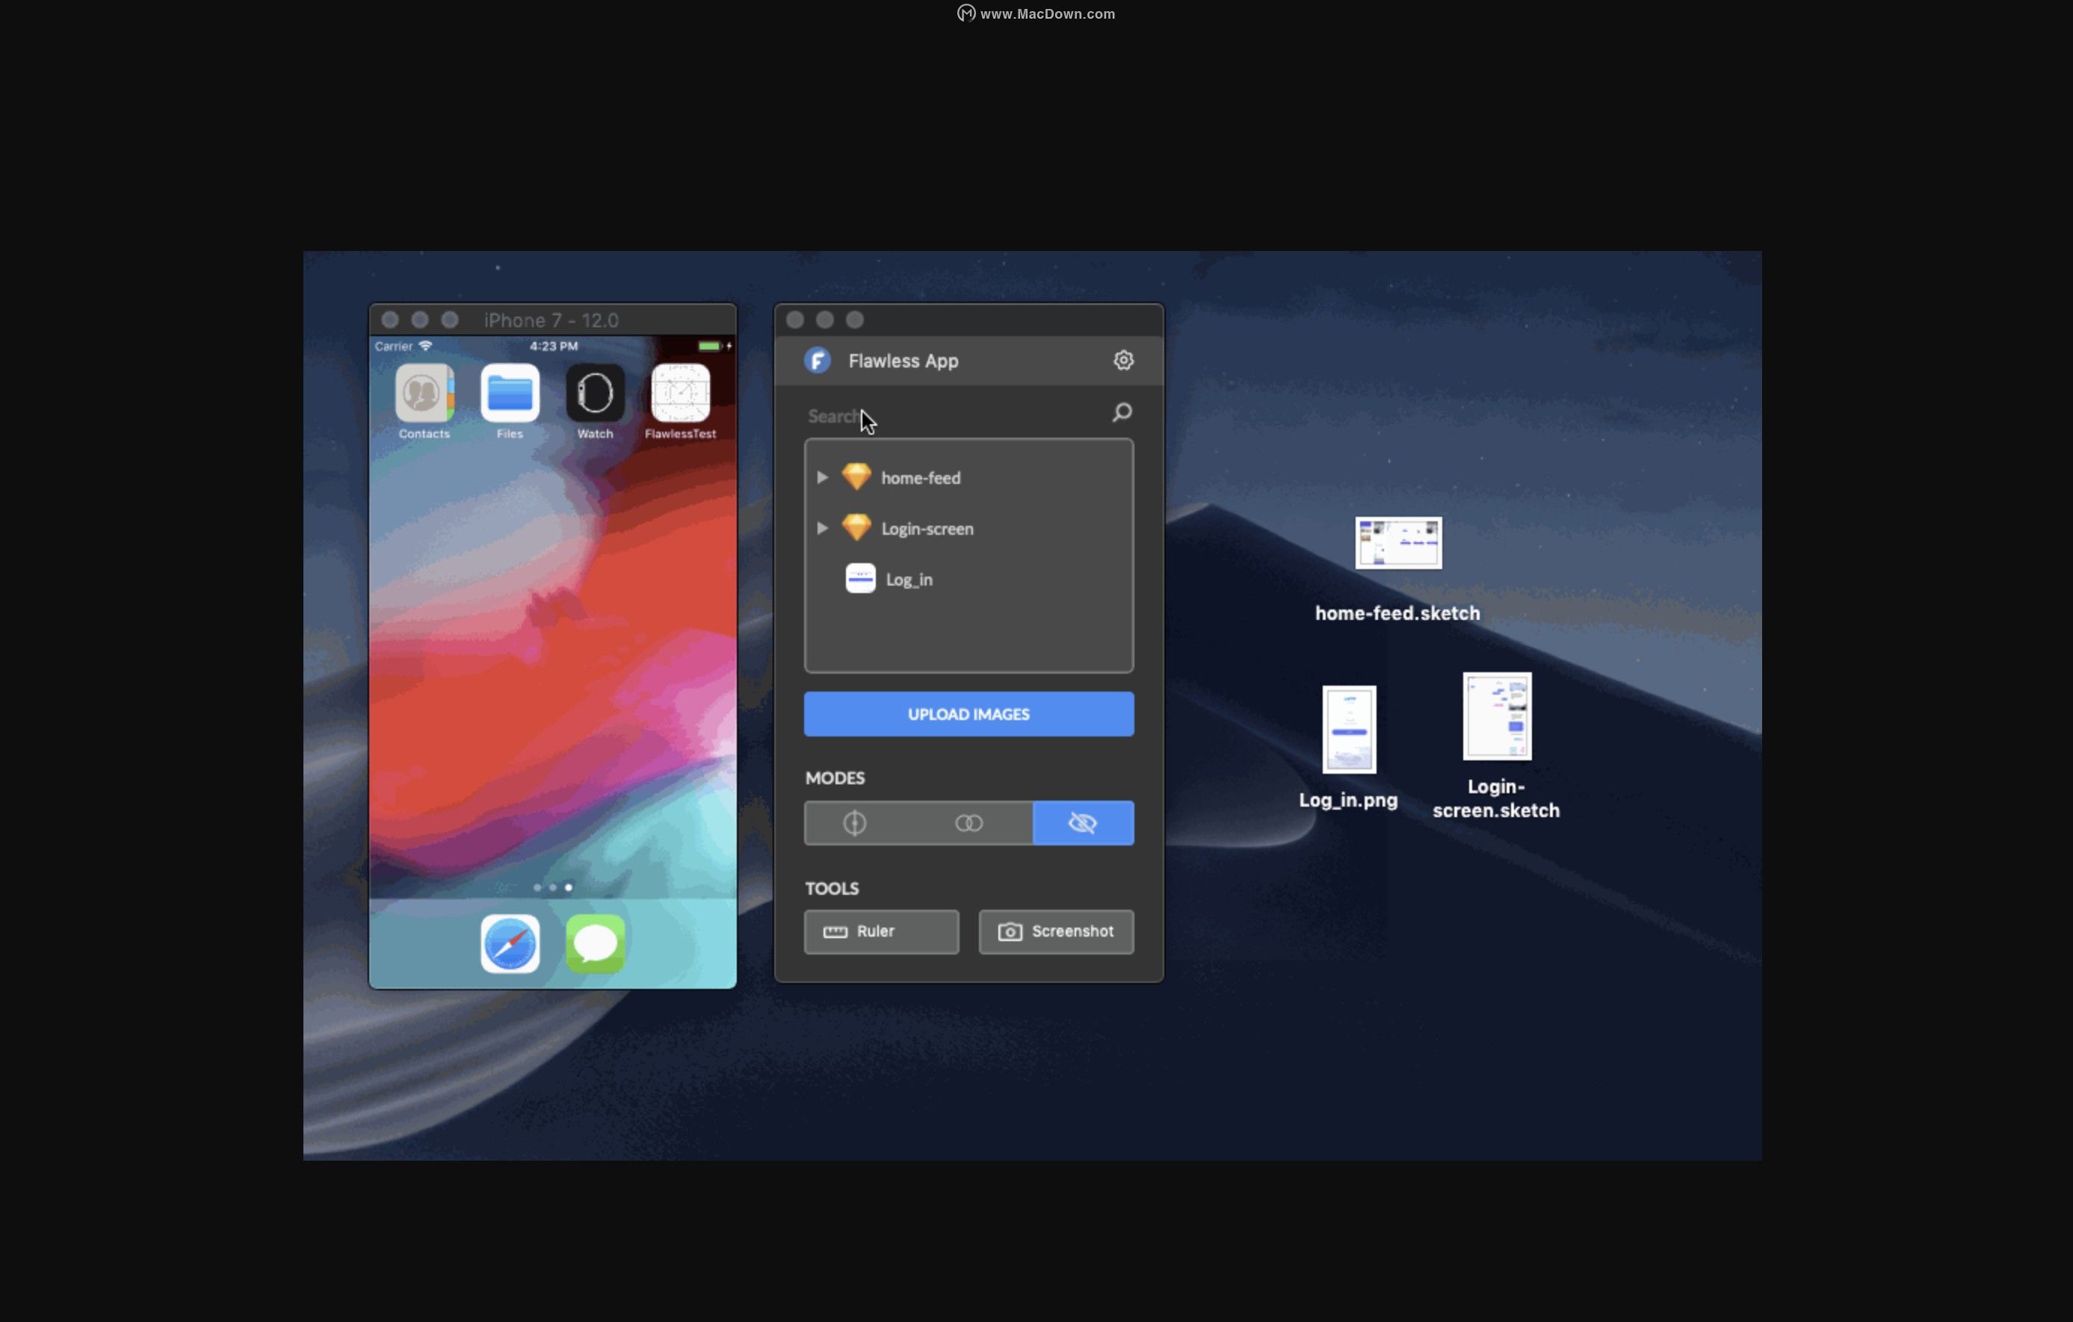Select the Login-screen row
Image resolution: width=2073 pixels, height=1322 pixels.
[x=968, y=529]
